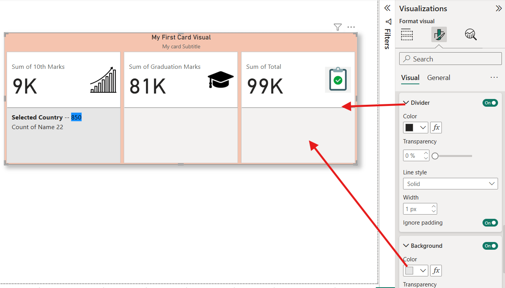
Task: Expand the Filters pane
Action: coord(388,37)
